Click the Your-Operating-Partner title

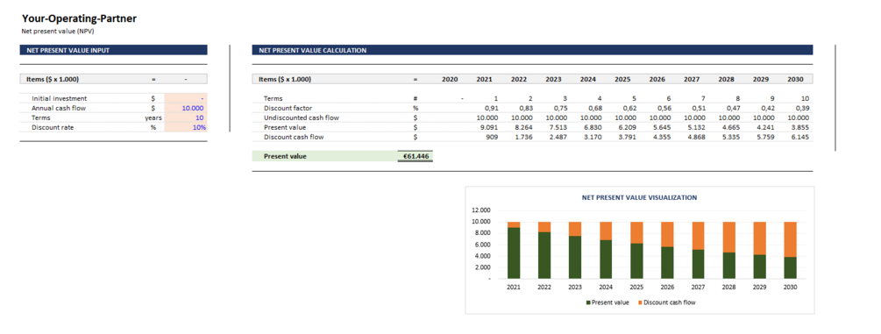79,18
